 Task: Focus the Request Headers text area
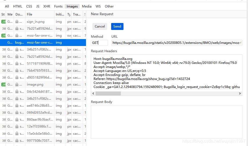[x=167, y=73]
